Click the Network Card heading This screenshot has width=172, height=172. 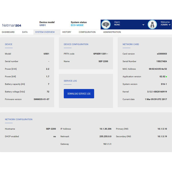(x=131, y=44)
